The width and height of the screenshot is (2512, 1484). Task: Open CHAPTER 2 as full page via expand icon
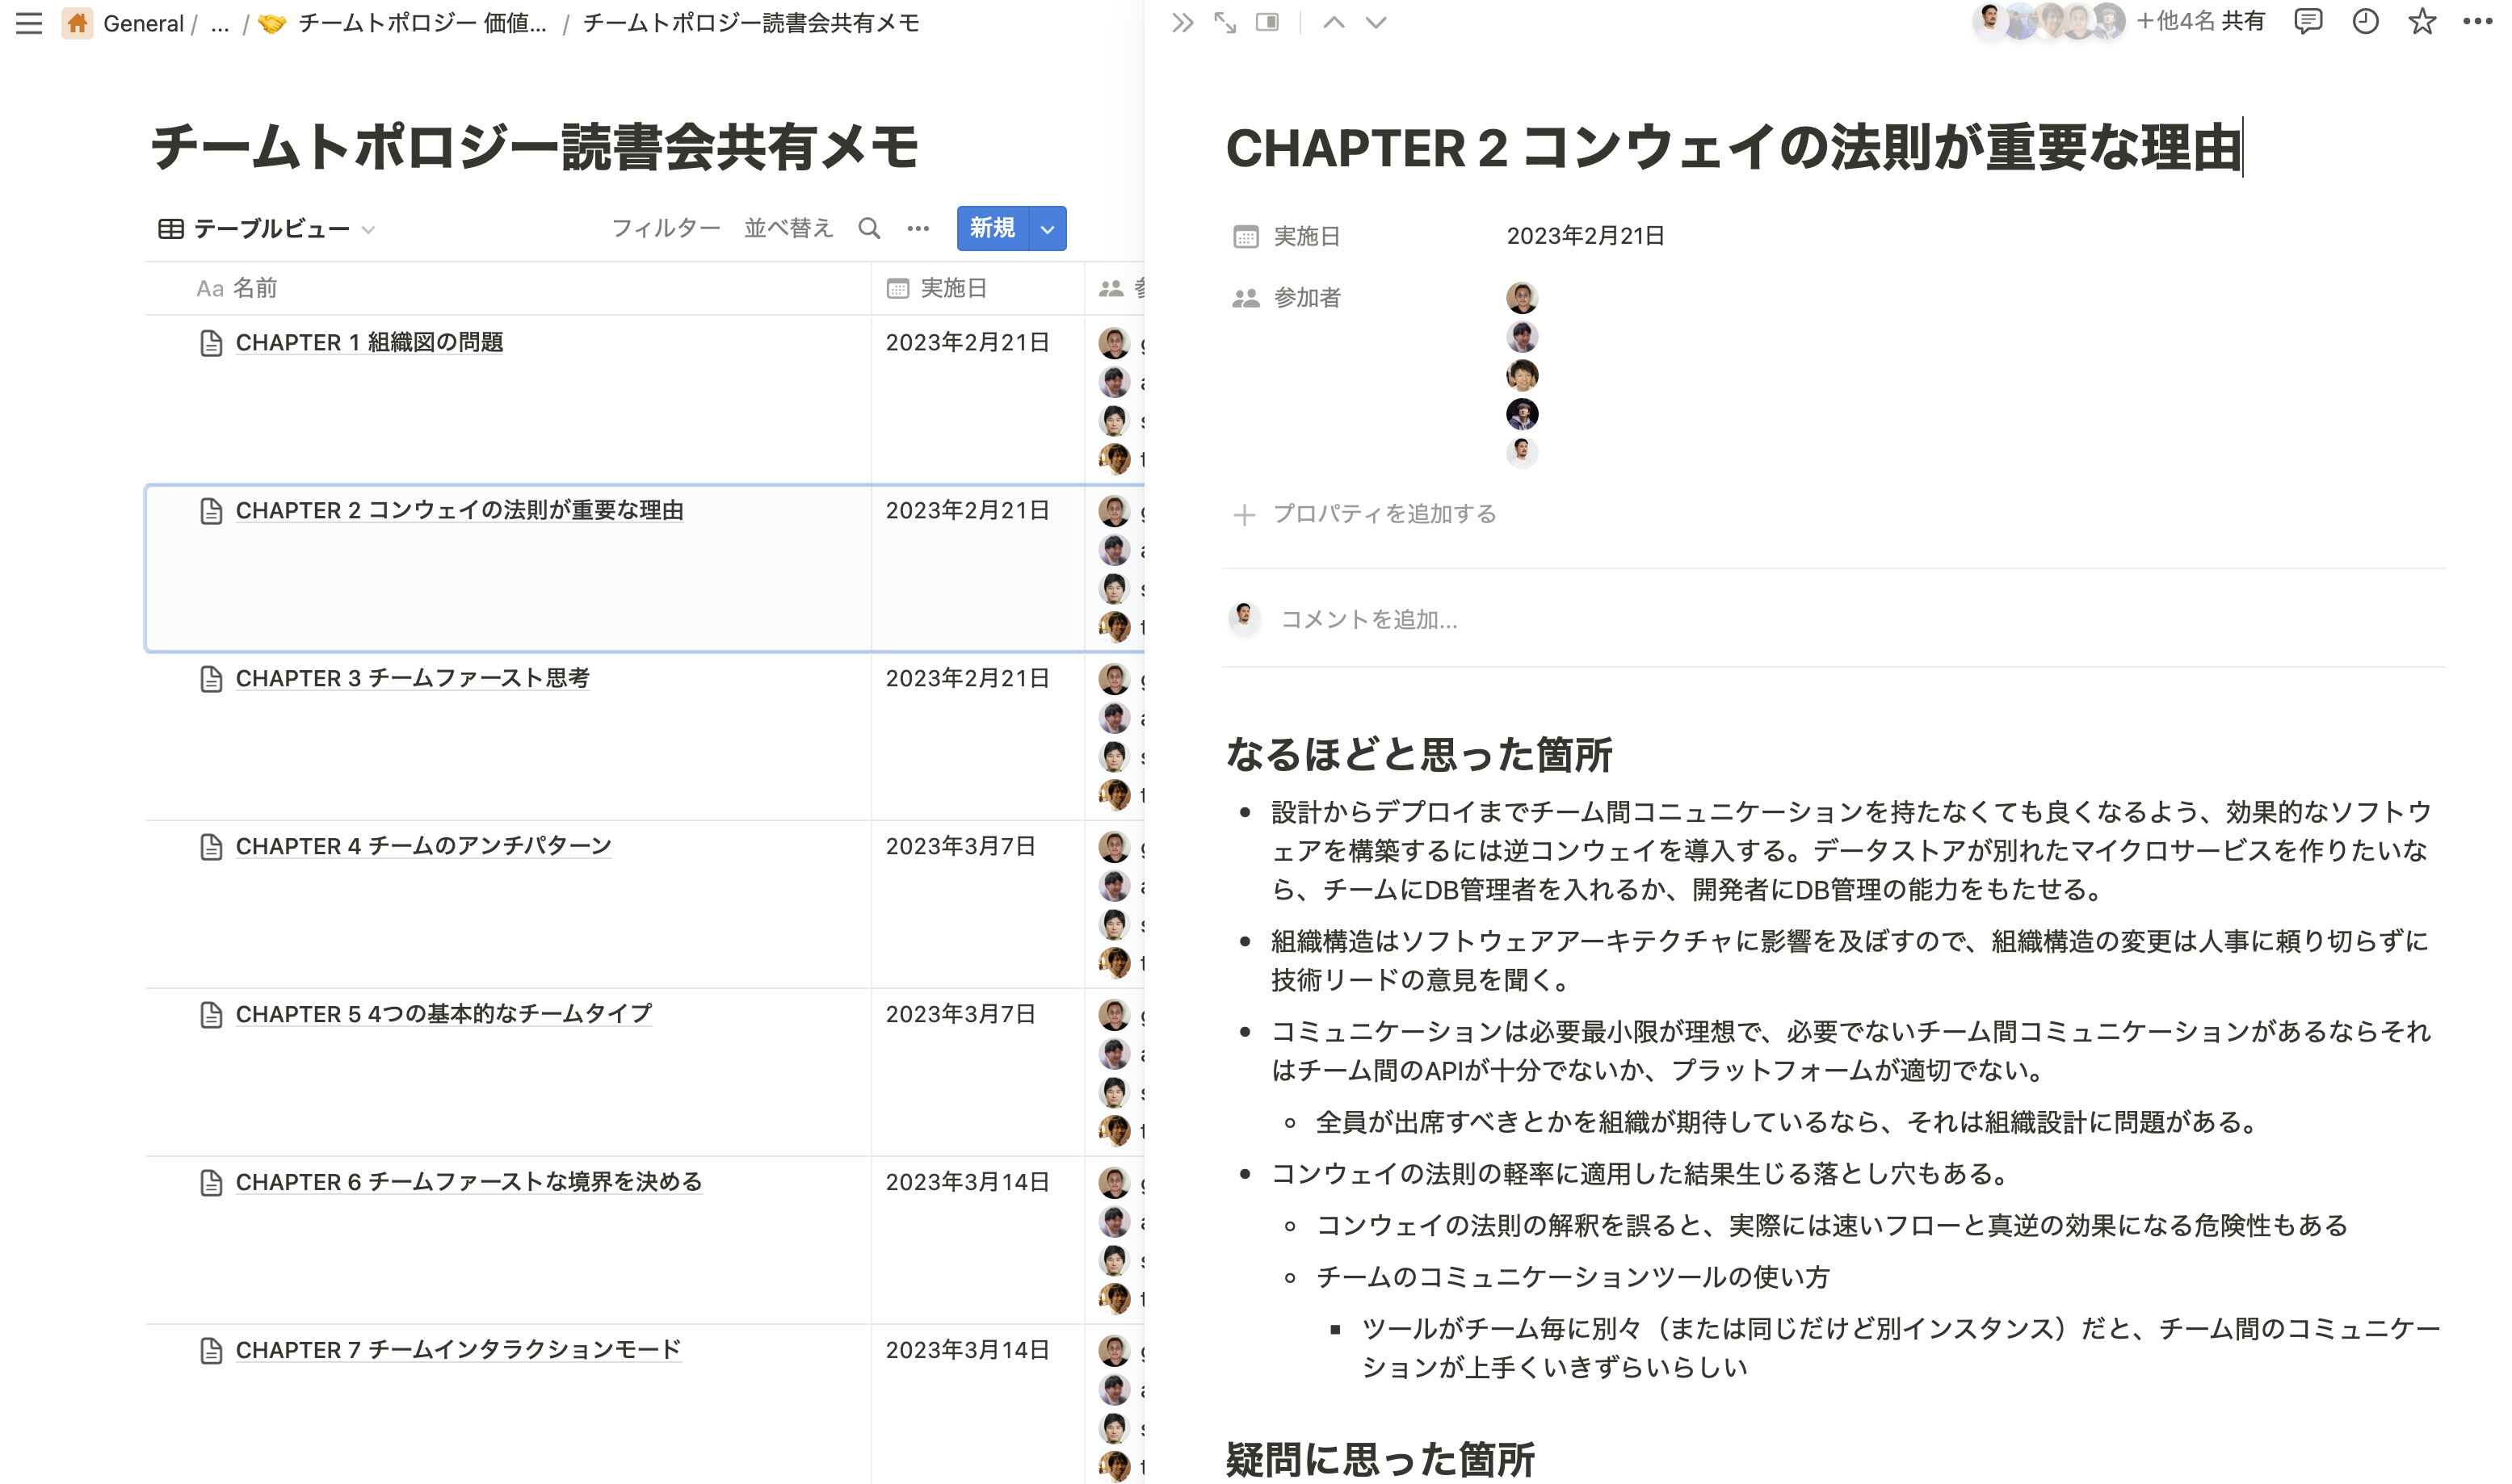(1226, 22)
